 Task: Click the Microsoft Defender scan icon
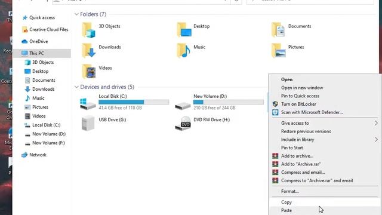[x=275, y=112]
